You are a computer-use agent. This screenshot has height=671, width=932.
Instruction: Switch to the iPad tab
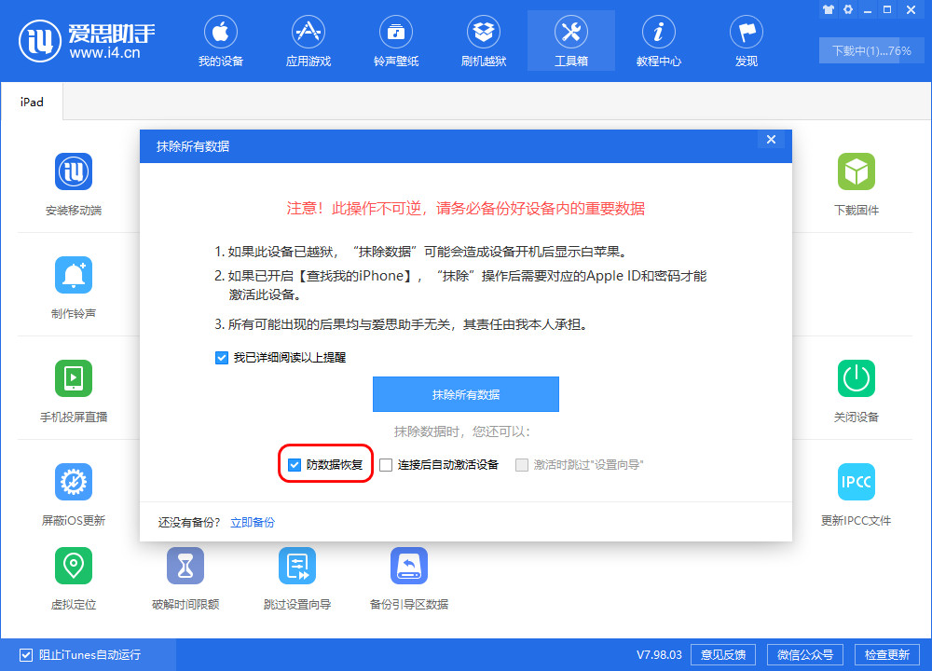(32, 103)
